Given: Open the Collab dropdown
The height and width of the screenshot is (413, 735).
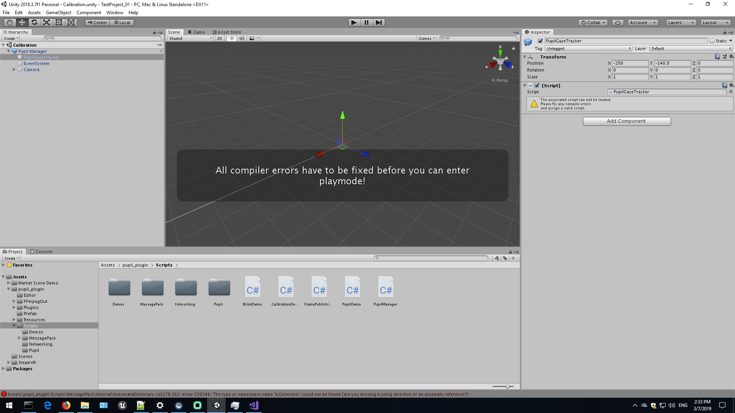Looking at the screenshot, I should (x=593, y=23).
